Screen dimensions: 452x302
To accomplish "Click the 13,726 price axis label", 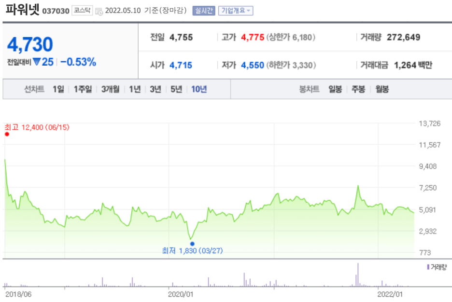I will pos(429,124).
